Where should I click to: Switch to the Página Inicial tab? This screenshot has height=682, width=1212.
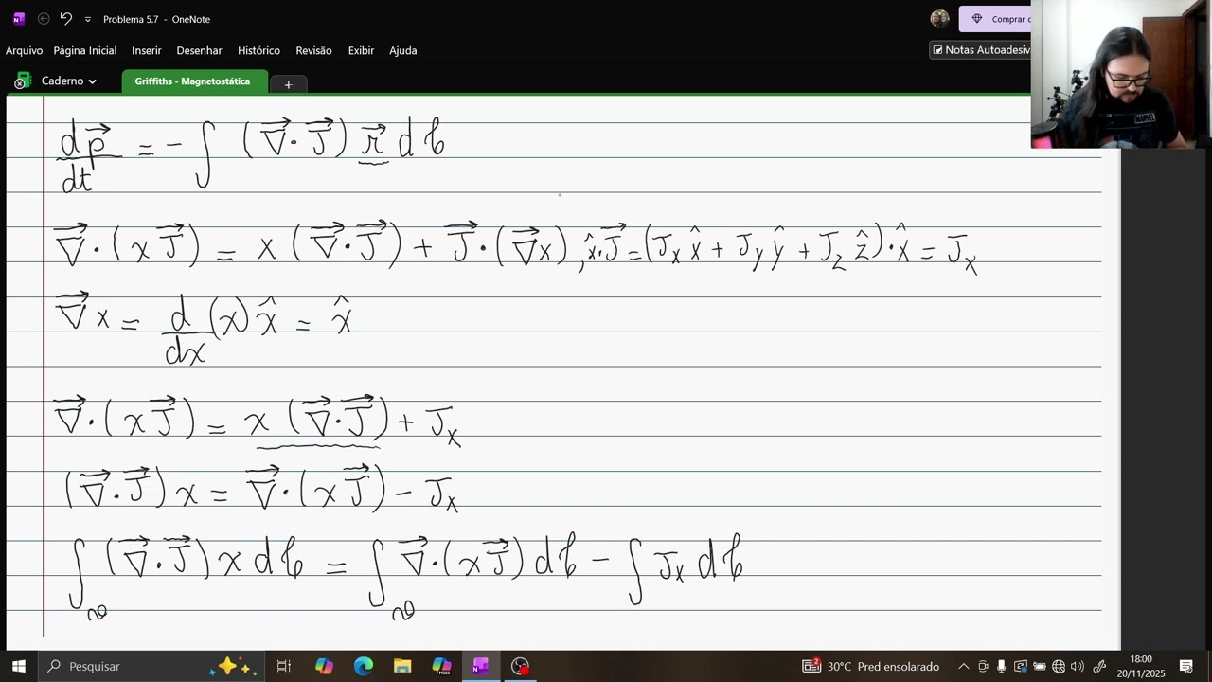(85, 50)
